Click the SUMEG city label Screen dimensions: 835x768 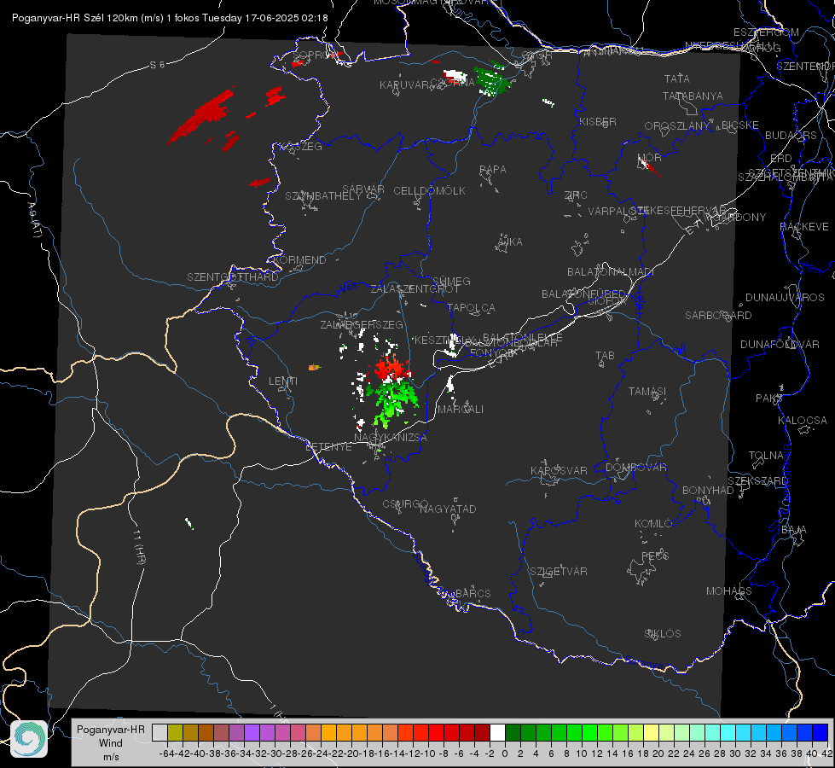click(451, 282)
